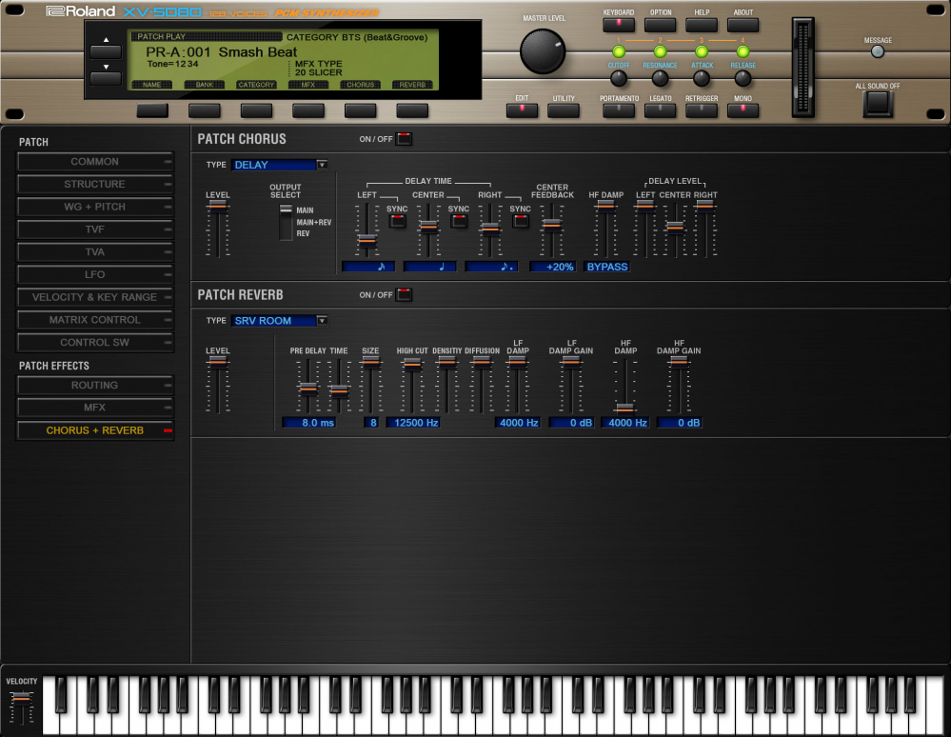Image resolution: width=951 pixels, height=737 pixels.
Task: Click the Release knob
Action: pyautogui.click(x=743, y=78)
